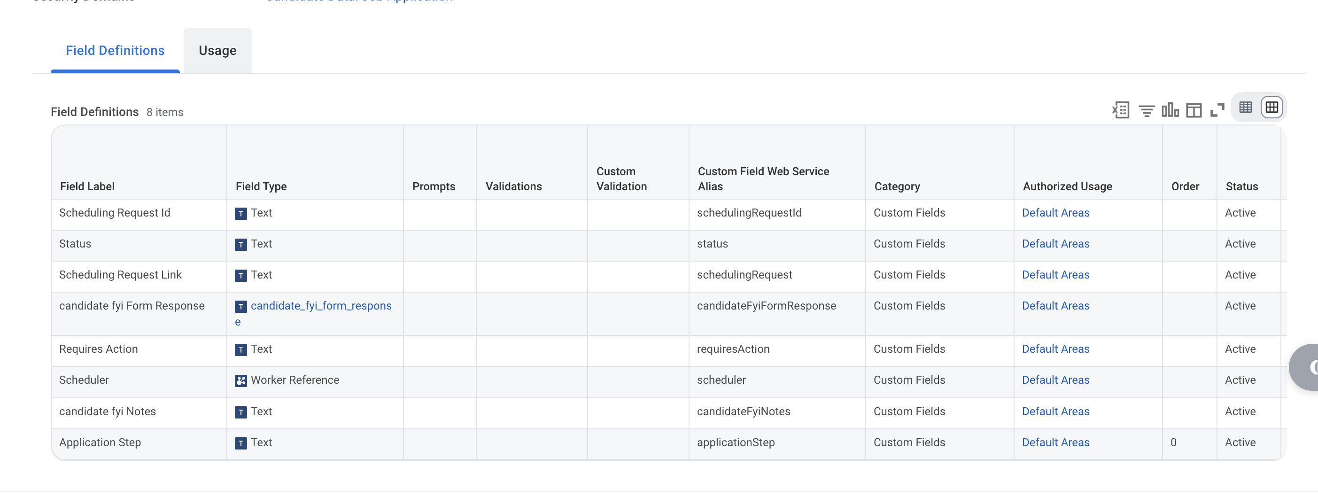Switch to grid view toggle

pyautogui.click(x=1271, y=108)
